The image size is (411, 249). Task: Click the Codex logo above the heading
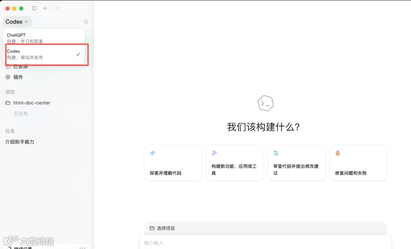point(265,103)
